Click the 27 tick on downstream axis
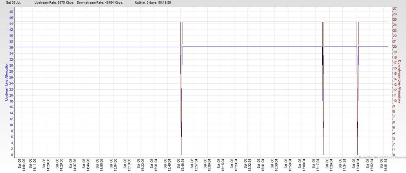 coord(395,8)
